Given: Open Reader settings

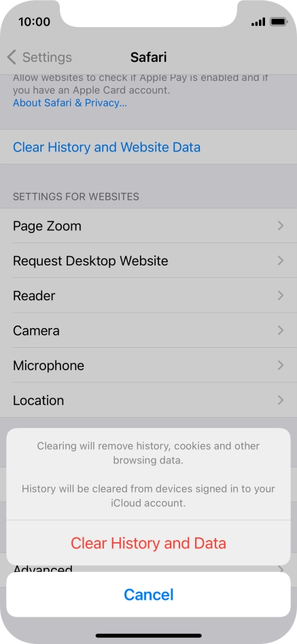Looking at the screenshot, I should [x=148, y=296].
